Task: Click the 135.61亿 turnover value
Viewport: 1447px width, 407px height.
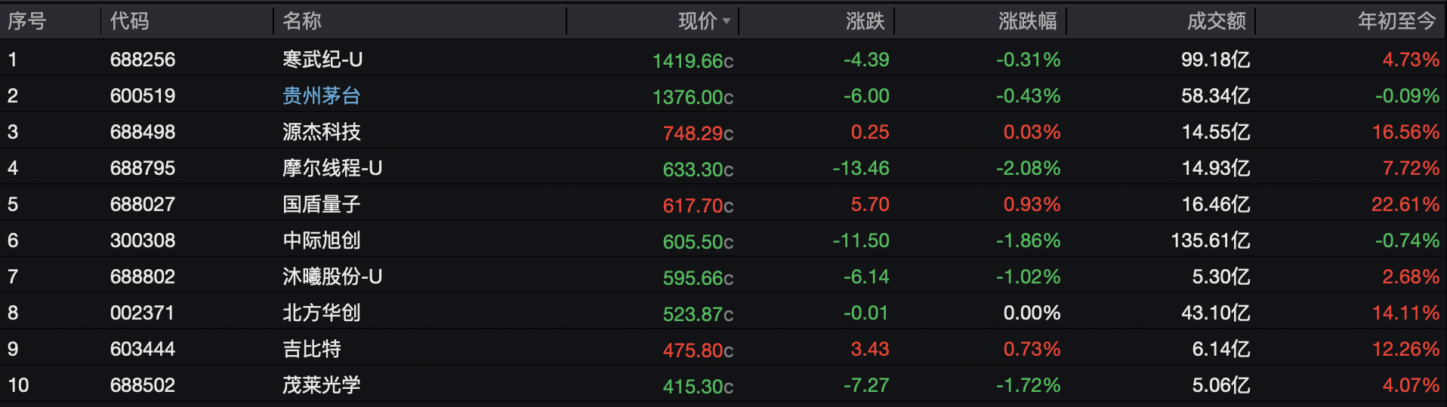Action: tap(1210, 240)
